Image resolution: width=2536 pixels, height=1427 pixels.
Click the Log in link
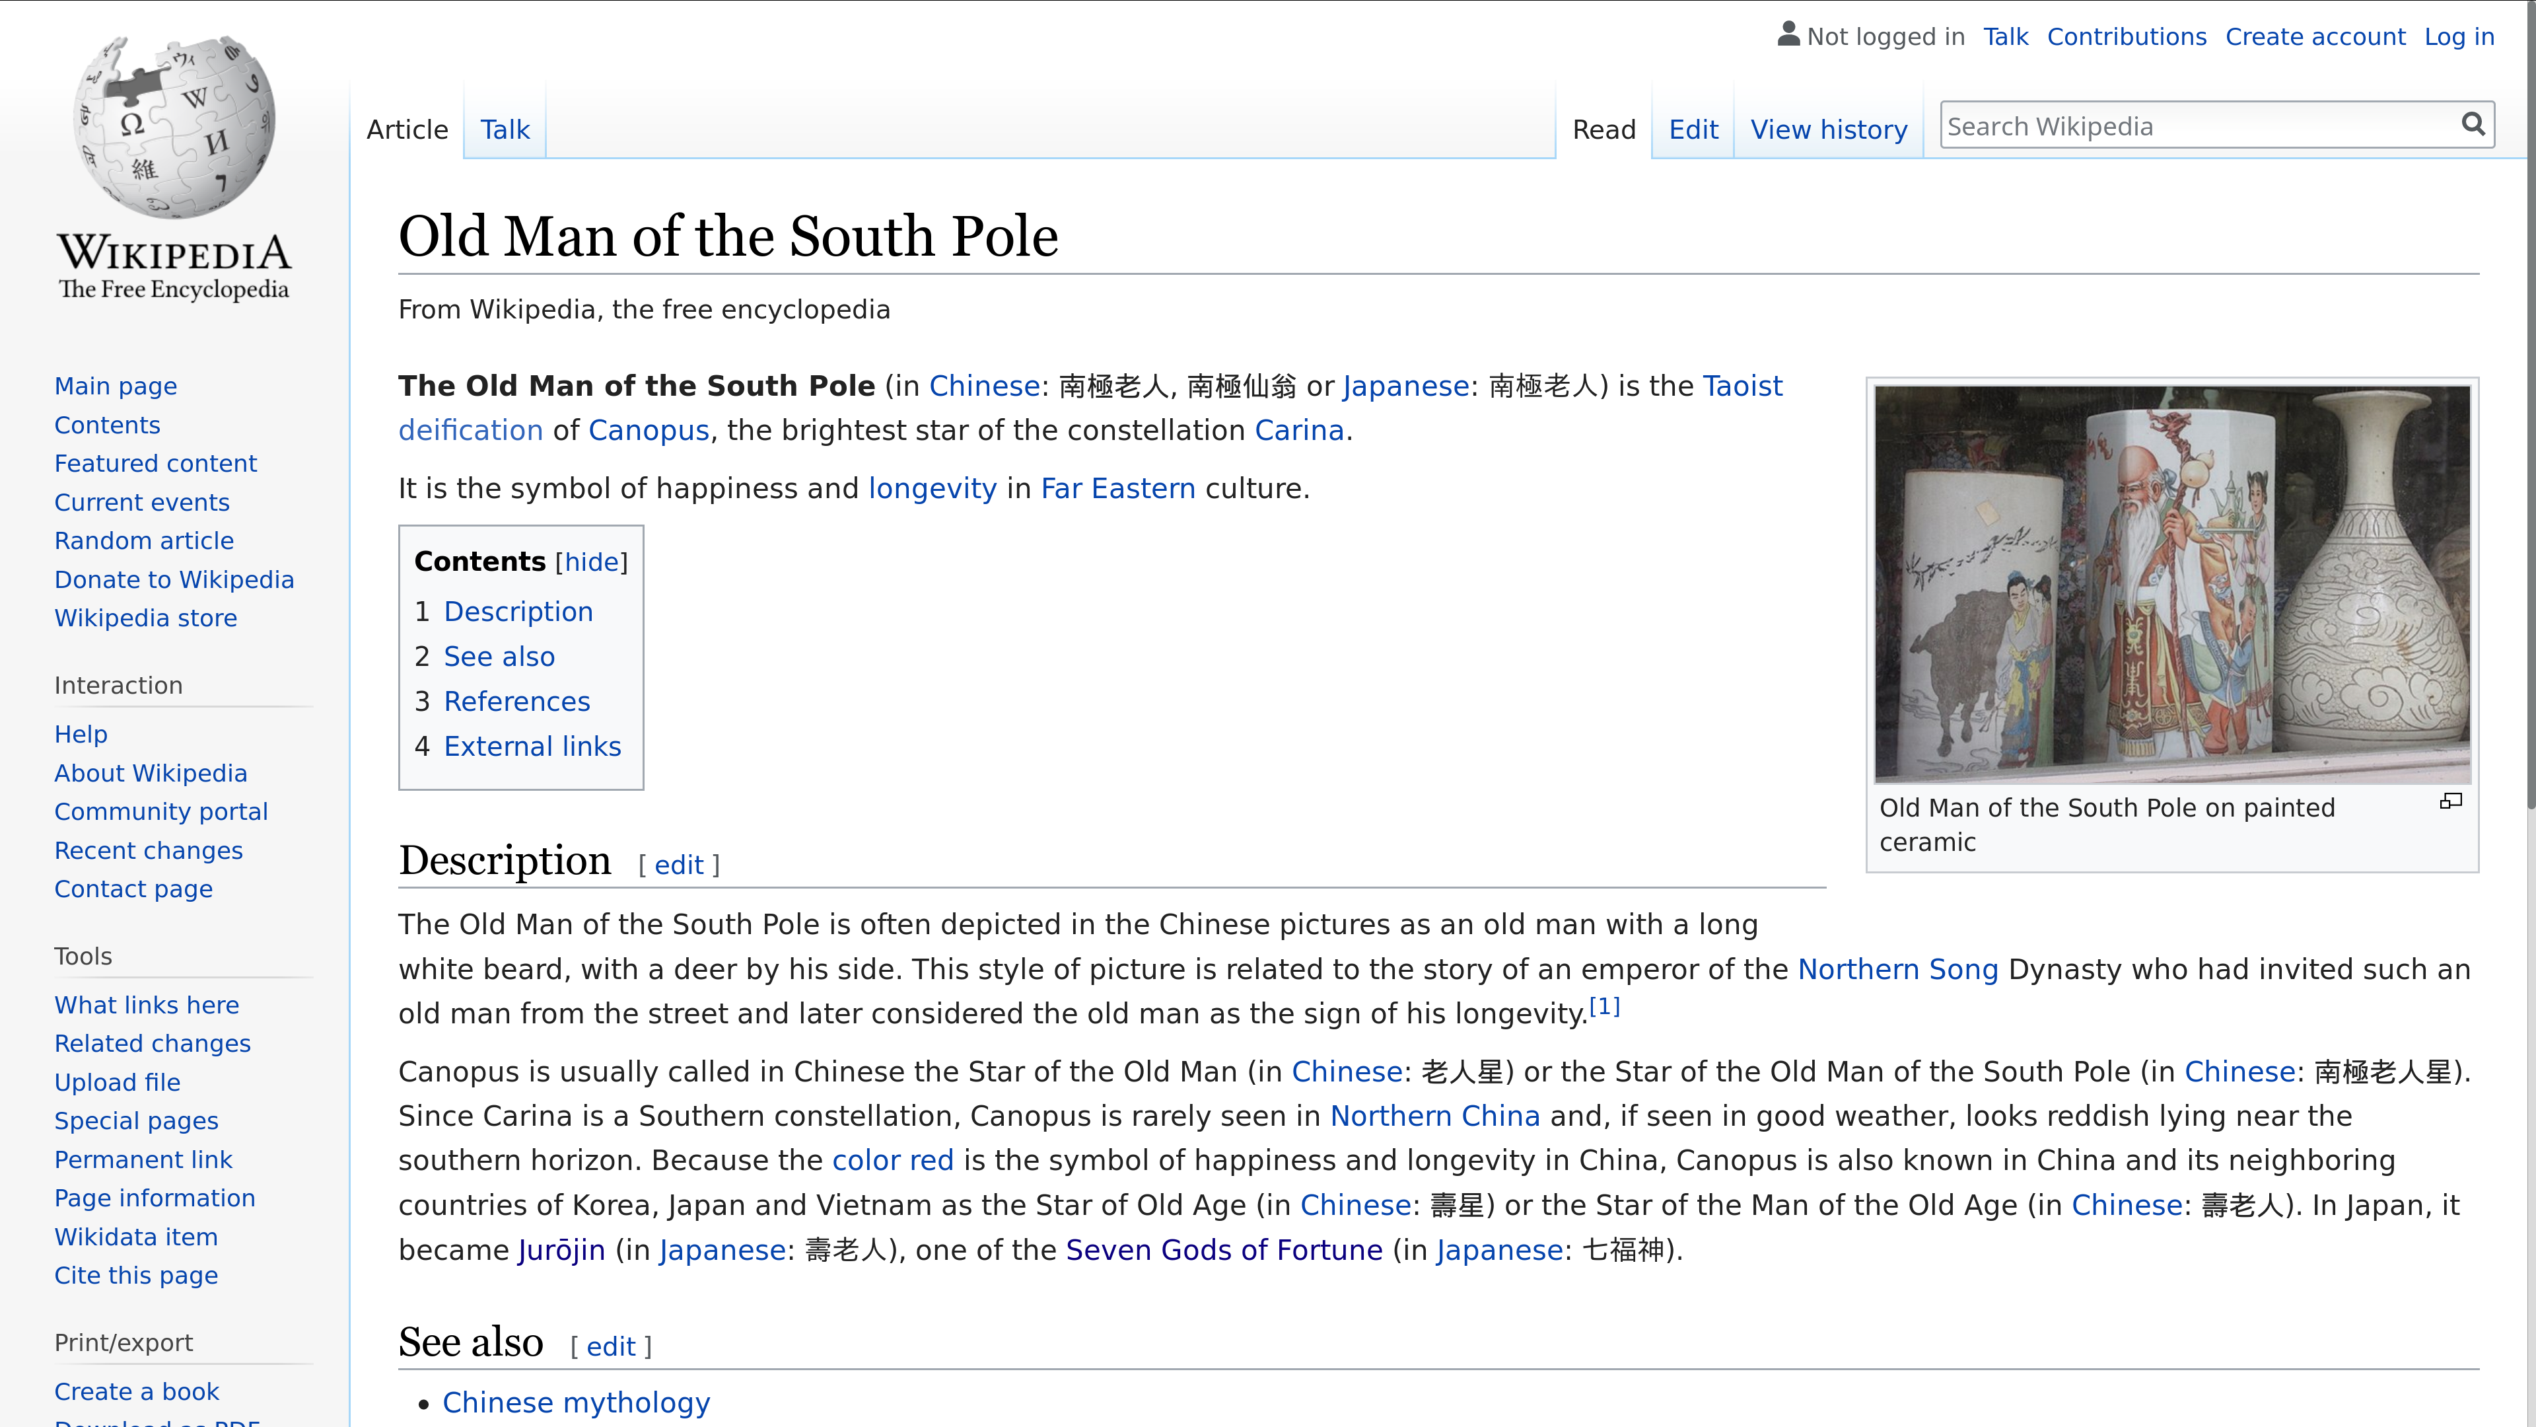click(2459, 36)
